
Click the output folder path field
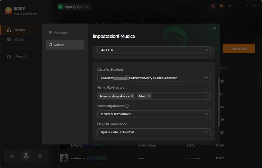click(x=150, y=78)
